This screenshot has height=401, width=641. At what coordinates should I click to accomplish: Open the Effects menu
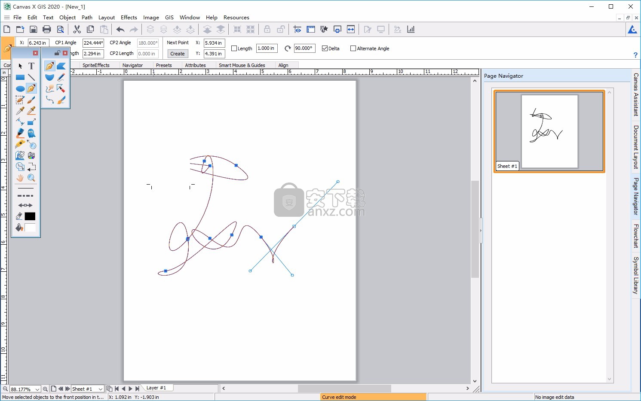129,18
